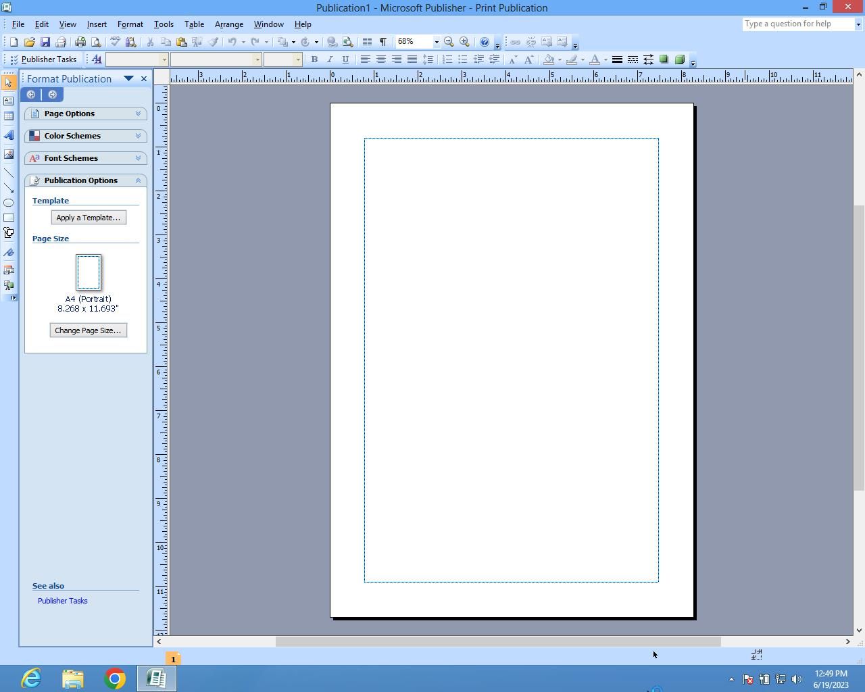Screen dimensions: 865x692
Task: Open the Format menu
Action: pos(130,24)
